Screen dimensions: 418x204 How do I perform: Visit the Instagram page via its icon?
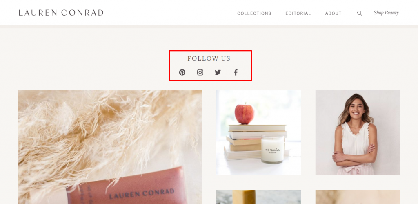(x=200, y=72)
